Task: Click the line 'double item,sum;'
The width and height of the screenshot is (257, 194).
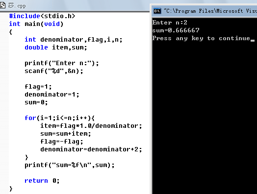Action: click(56, 48)
